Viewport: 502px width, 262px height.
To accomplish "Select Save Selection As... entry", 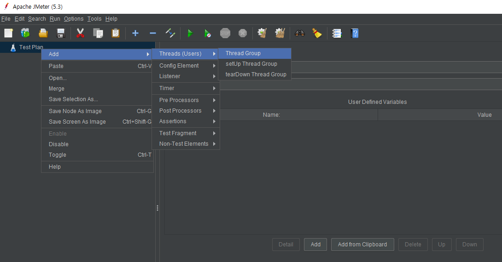I will [97, 99].
